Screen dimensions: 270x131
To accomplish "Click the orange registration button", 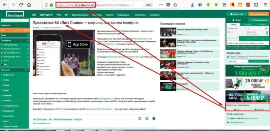I will click(x=259, y=14).
